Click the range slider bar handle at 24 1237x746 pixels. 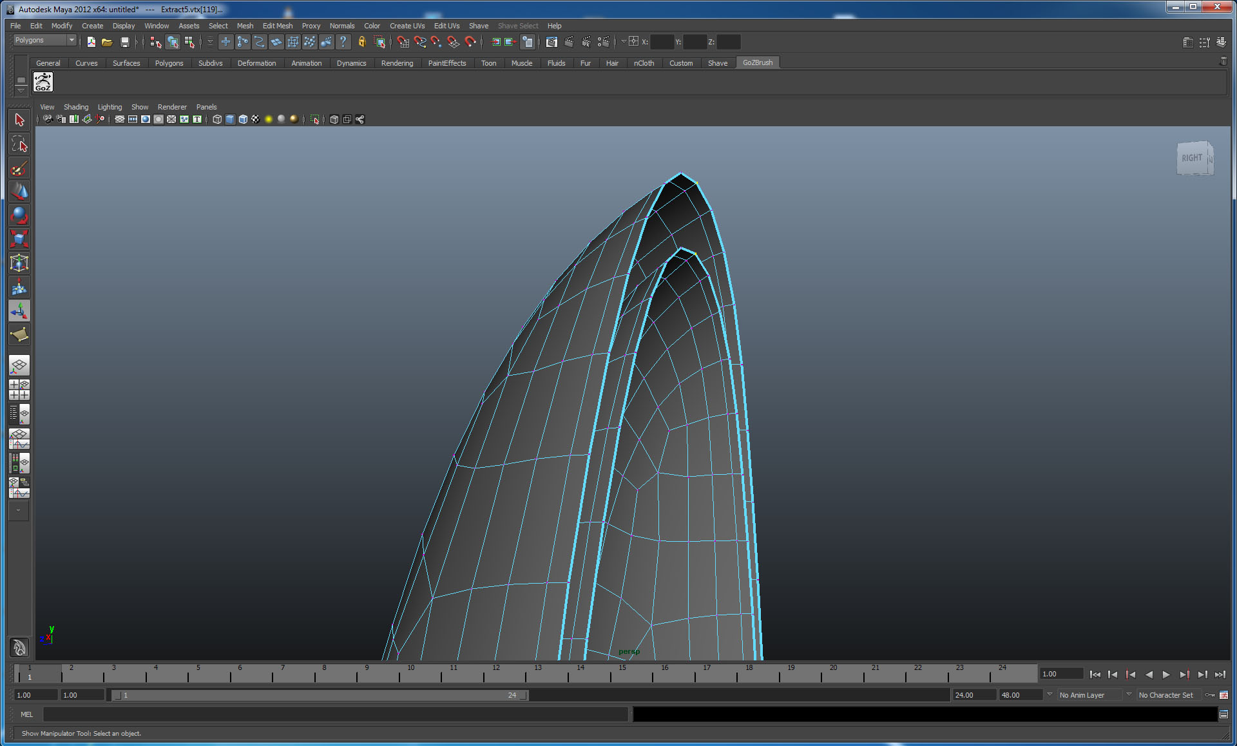point(523,695)
